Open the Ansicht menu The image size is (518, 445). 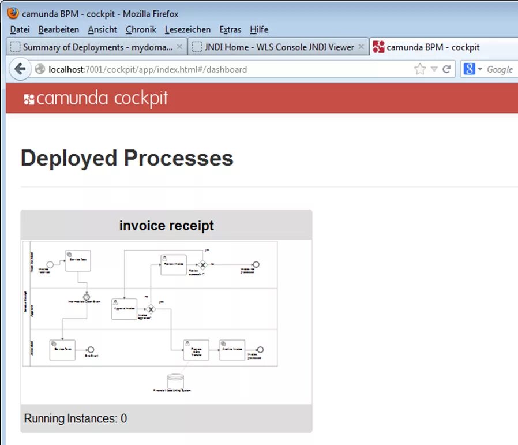[102, 29]
